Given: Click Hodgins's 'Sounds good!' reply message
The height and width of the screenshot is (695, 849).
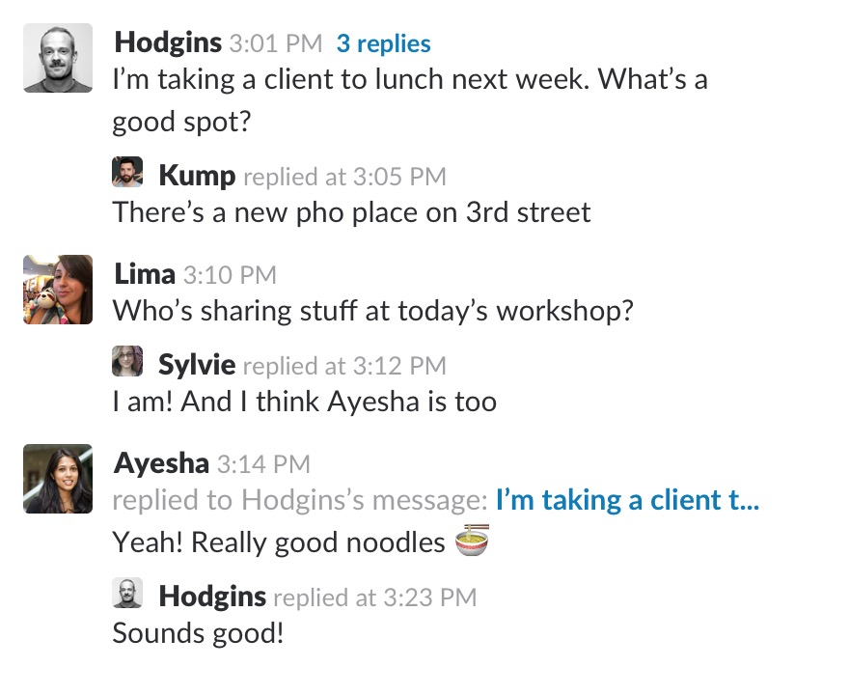Looking at the screenshot, I should pyautogui.click(x=198, y=633).
